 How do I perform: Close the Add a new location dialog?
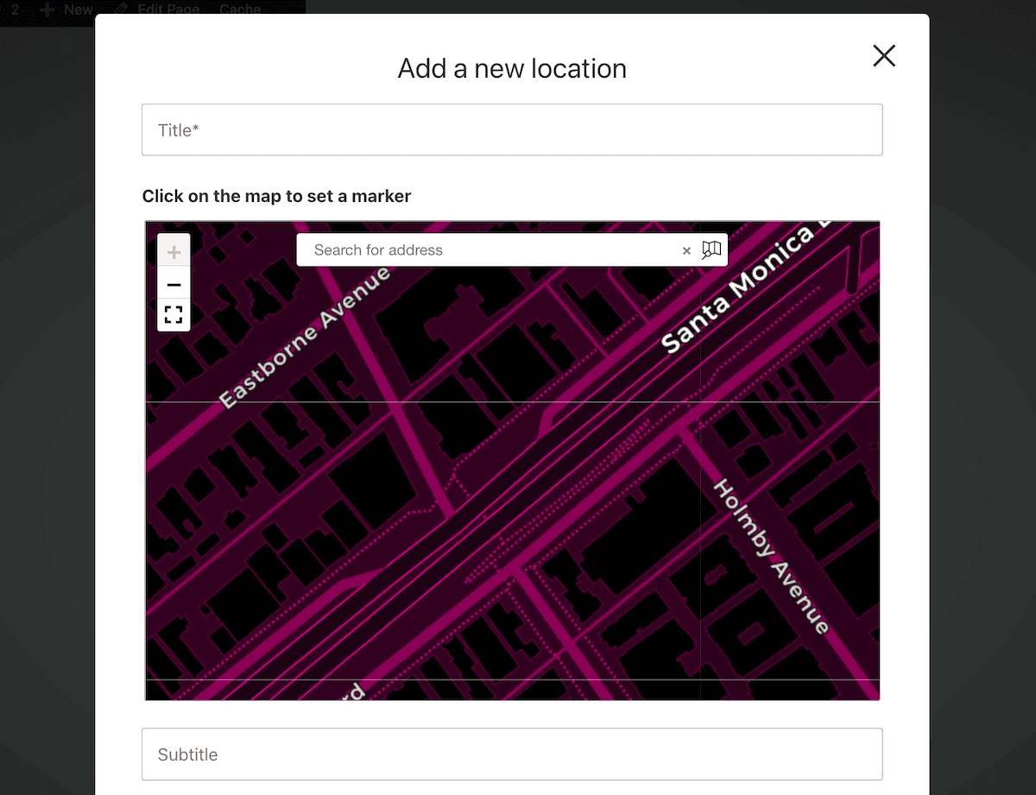pyautogui.click(x=884, y=56)
